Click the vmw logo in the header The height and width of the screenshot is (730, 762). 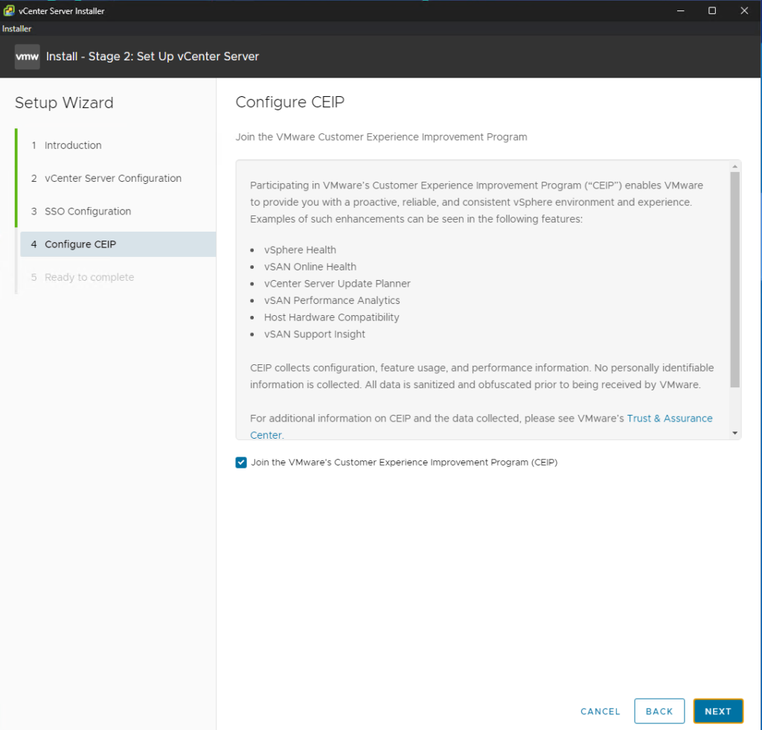click(28, 57)
